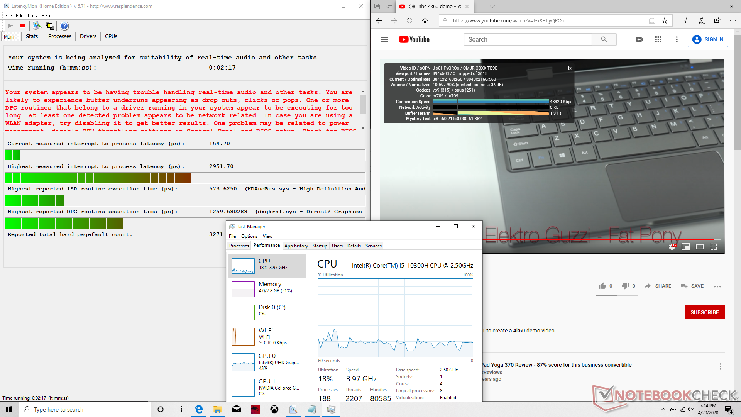The image size is (741, 417).
Task: Close the stats-for-nerds overlay
Action: (570, 68)
